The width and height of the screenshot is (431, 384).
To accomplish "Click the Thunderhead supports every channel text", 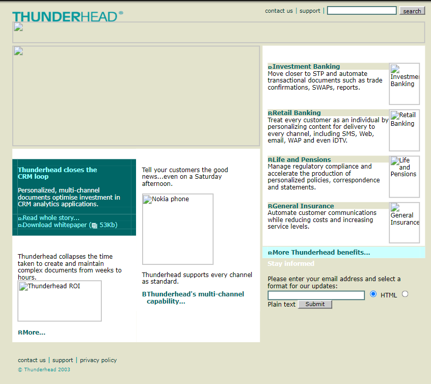I will (x=197, y=278).
